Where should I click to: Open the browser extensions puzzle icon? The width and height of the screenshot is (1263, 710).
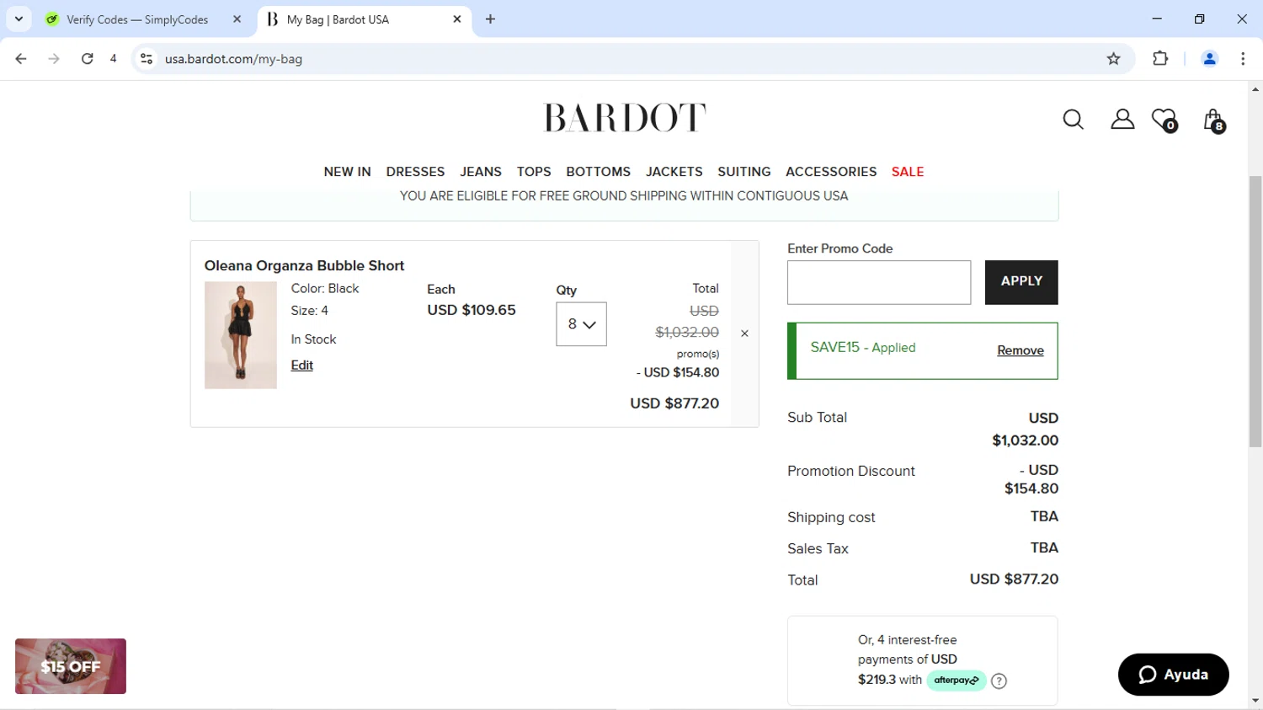1160,59
